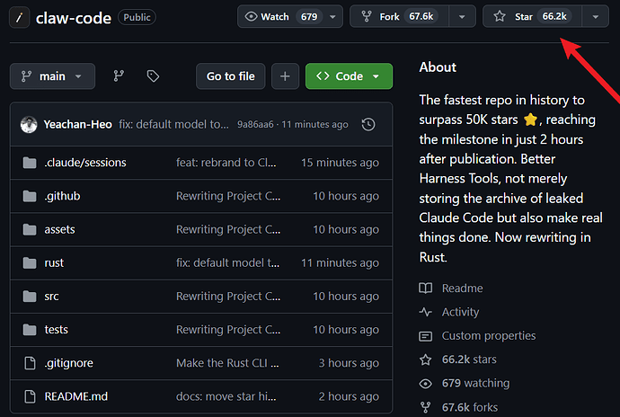Open the Readme book icon link
The width and height of the screenshot is (620, 417).
(x=426, y=288)
